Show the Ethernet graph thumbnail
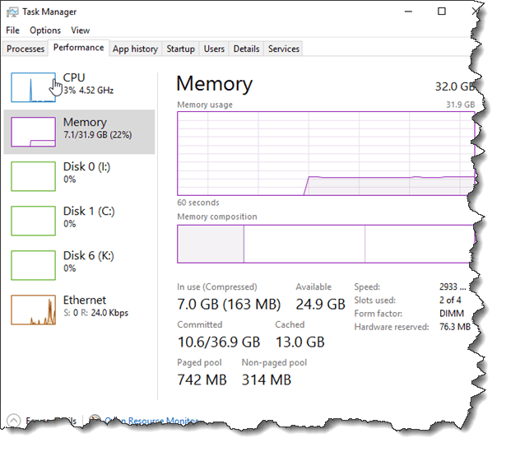This screenshot has height=452, width=506. [33, 310]
